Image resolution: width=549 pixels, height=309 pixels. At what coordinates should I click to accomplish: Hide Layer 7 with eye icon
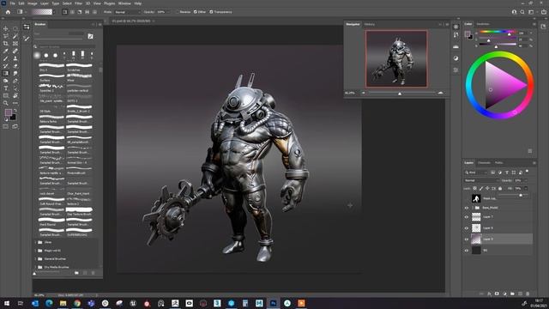pos(467,217)
